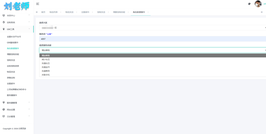Switch to the 全服邮件 tab
This screenshot has width=266, height=134.
tap(85, 12)
